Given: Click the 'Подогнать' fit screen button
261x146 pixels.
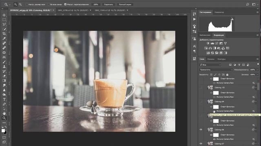Looking at the screenshot, I should pos(108,4).
